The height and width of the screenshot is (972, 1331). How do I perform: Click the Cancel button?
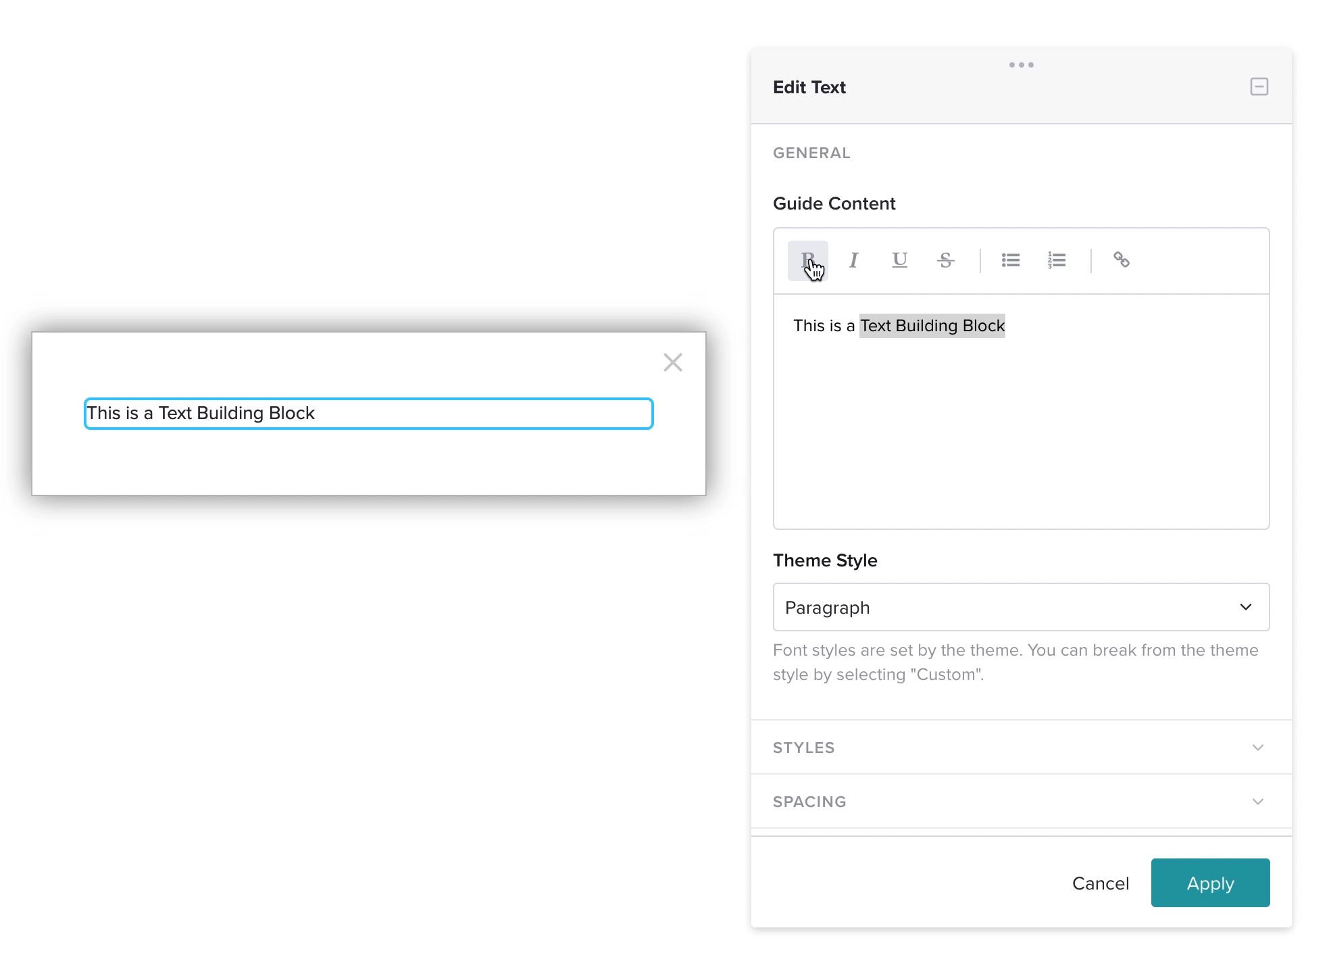point(1100,883)
